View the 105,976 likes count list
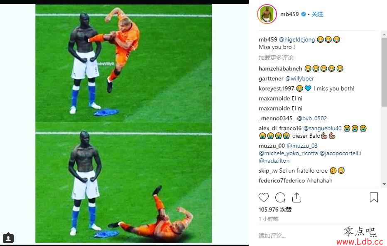 pos(275,209)
